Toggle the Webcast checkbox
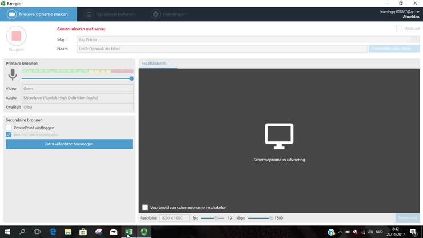 (399, 29)
